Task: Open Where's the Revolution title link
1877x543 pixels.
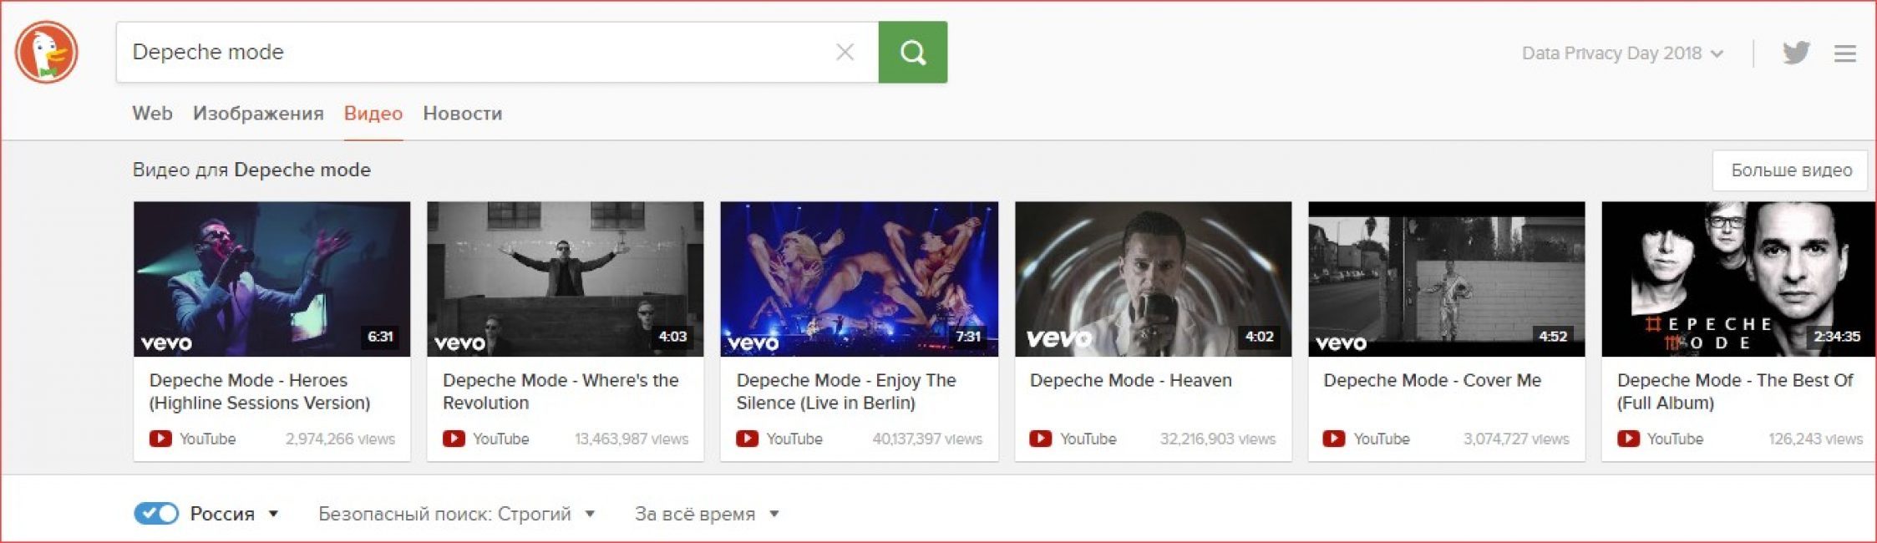Action: click(561, 391)
